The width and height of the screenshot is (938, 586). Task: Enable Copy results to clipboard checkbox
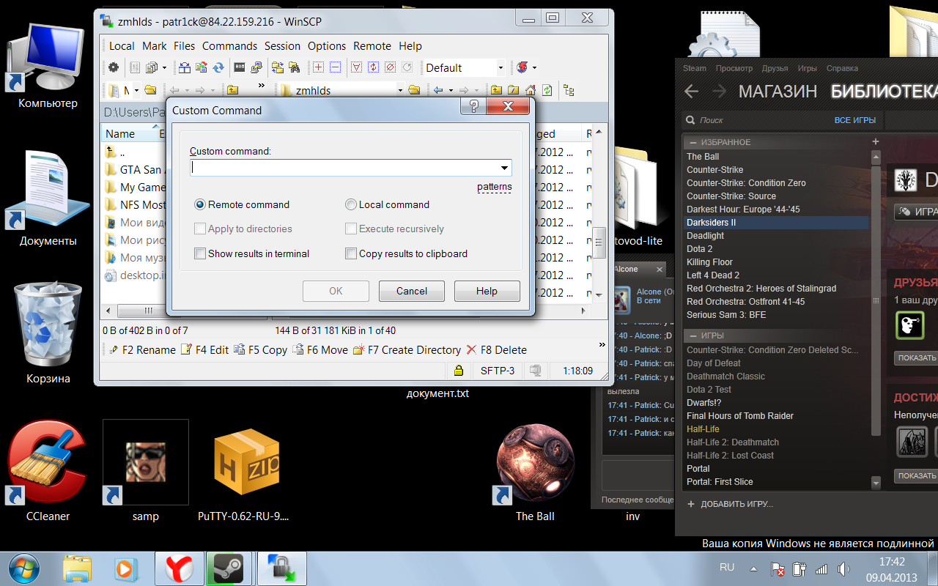click(351, 253)
